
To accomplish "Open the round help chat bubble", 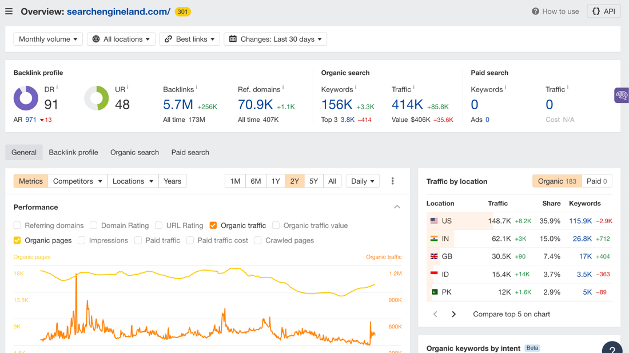I will [x=612, y=348].
